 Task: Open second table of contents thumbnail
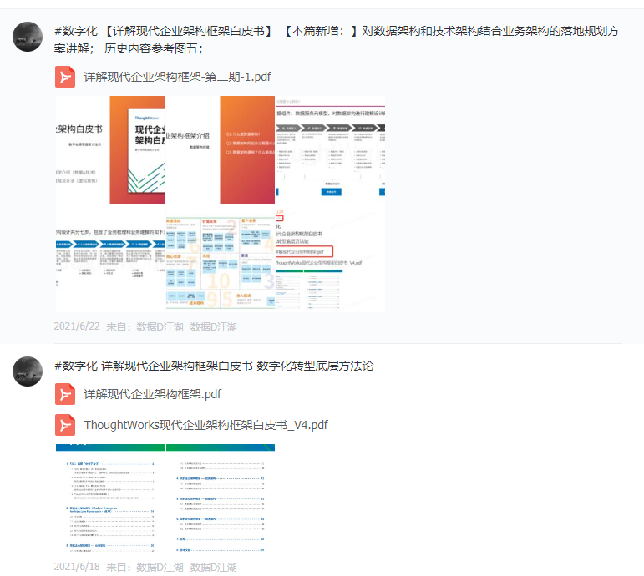221,498
